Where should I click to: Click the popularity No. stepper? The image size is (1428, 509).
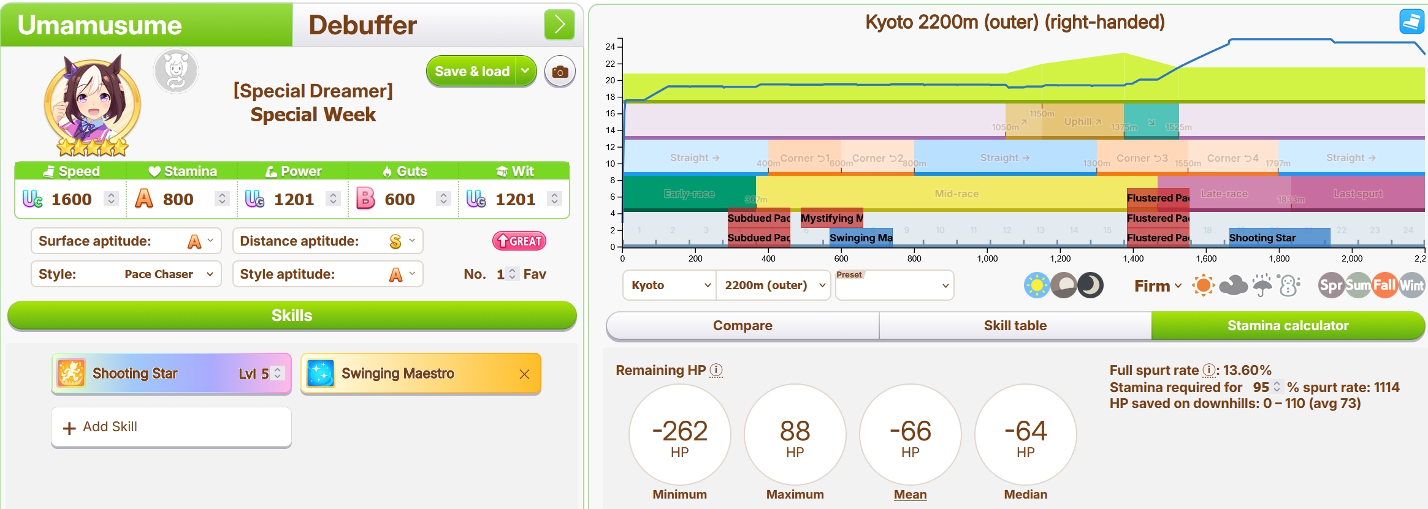(x=513, y=274)
